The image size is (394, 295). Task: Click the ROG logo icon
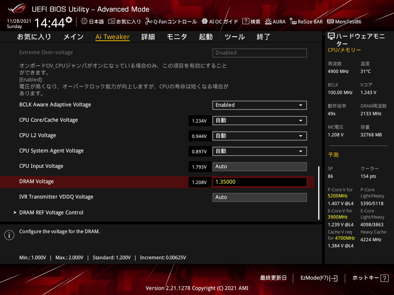pos(17,9)
